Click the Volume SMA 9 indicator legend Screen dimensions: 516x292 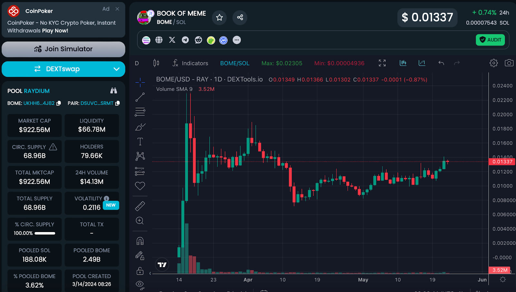185,89
